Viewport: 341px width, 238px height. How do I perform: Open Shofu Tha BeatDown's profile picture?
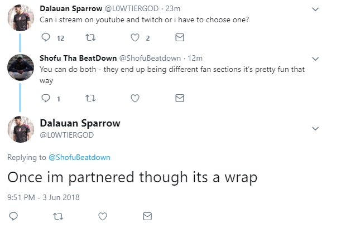tap(21, 67)
